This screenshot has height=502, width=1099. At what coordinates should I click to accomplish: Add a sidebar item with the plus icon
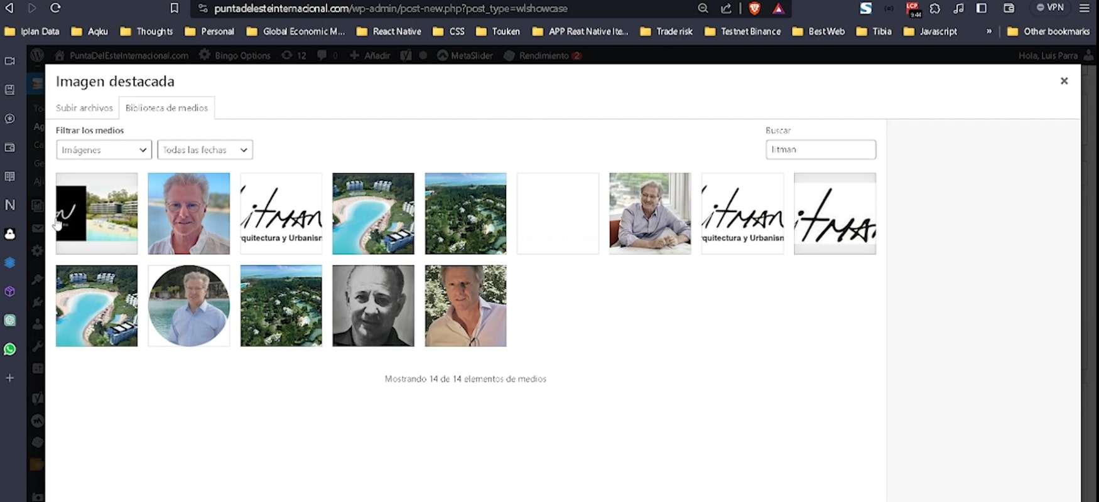pos(10,378)
